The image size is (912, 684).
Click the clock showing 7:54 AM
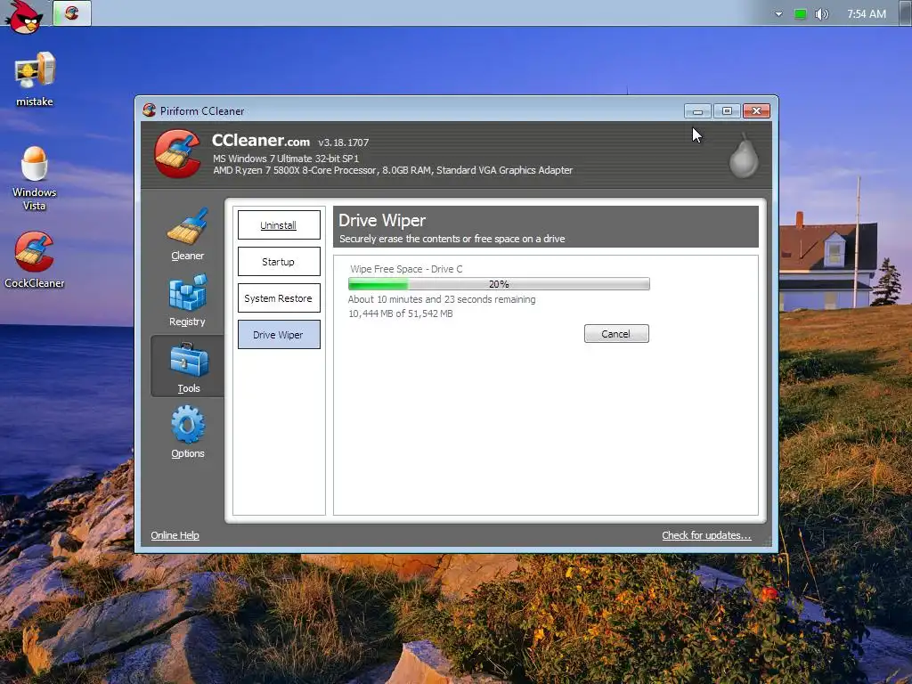866,14
